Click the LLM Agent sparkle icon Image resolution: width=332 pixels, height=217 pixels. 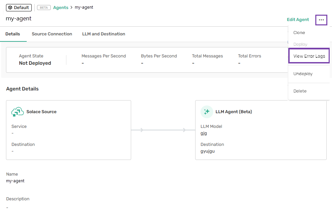coord(207,112)
